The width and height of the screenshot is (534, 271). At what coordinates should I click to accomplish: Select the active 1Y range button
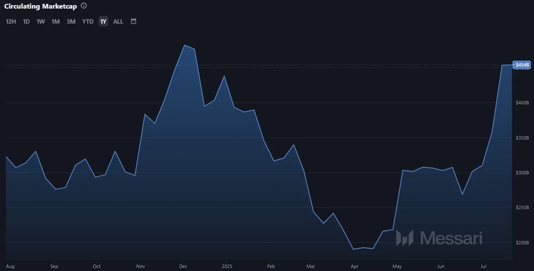coord(103,21)
